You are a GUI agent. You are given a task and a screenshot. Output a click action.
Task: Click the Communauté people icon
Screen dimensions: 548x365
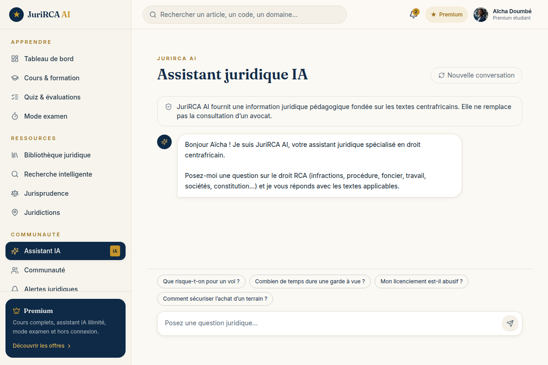pyautogui.click(x=15, y=270)
